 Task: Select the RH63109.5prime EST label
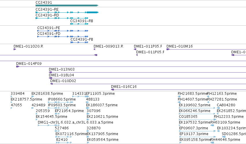(x=225, y=122)
